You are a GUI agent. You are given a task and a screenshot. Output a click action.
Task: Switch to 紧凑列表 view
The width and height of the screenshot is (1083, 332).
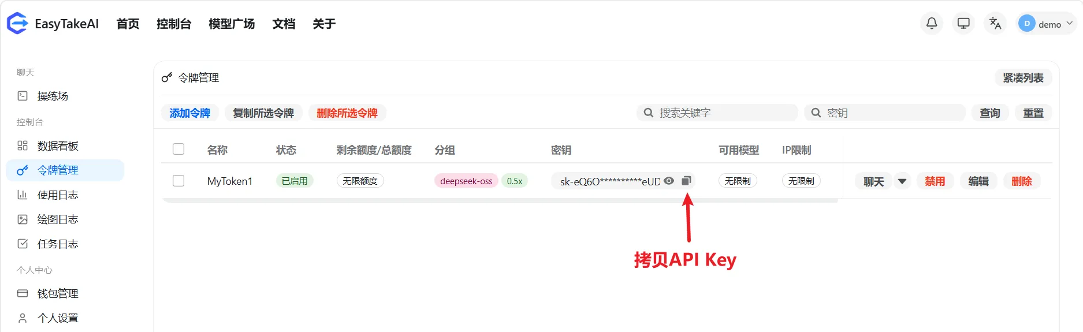pyautogui.click(x=1023, y=77)
